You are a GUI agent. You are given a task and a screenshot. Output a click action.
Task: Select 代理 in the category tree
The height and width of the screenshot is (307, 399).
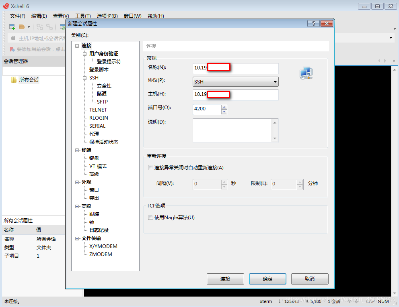tap(94, 134)
